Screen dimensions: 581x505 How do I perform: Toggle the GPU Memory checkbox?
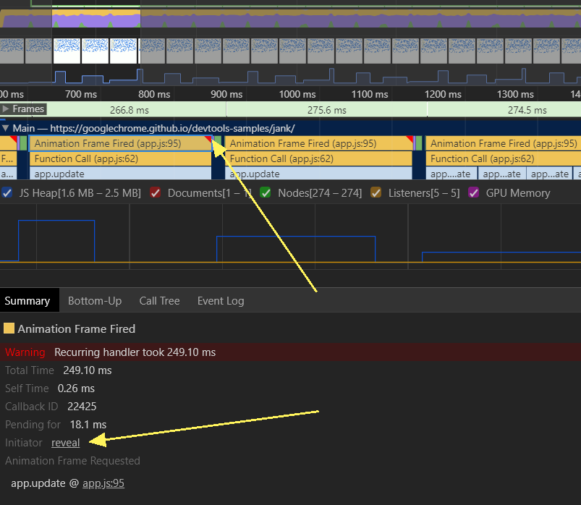(x=473, y=192)
